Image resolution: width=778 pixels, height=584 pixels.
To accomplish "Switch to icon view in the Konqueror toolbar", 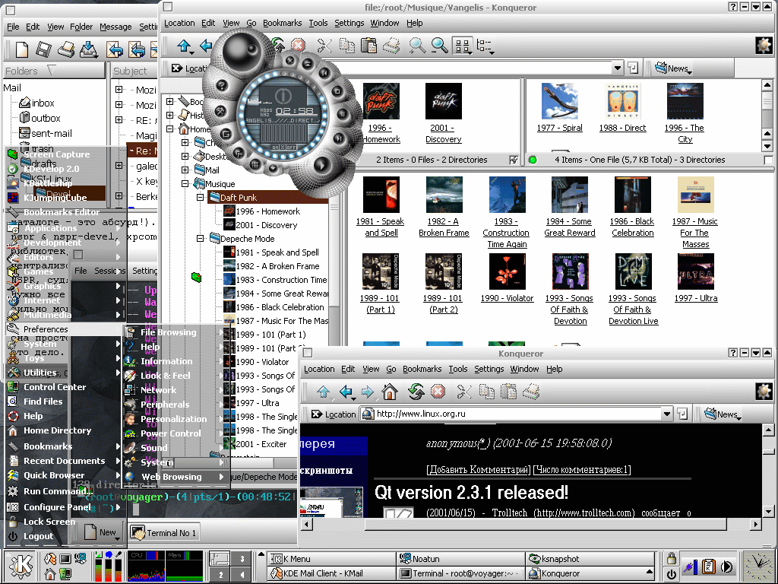I will [x=461, y=46].
